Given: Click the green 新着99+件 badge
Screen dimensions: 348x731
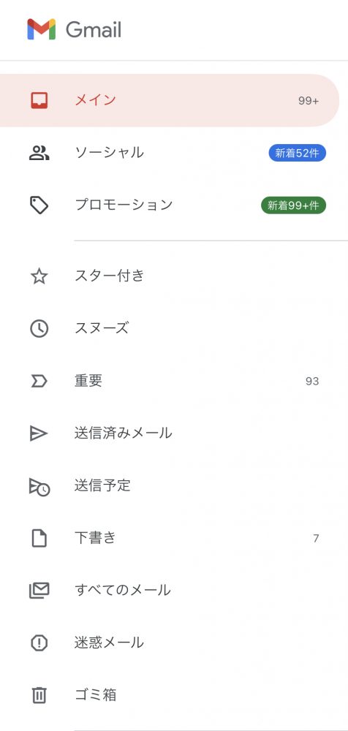Looking at the screenshot, I should pyautogui.click(x=293, y=205).
